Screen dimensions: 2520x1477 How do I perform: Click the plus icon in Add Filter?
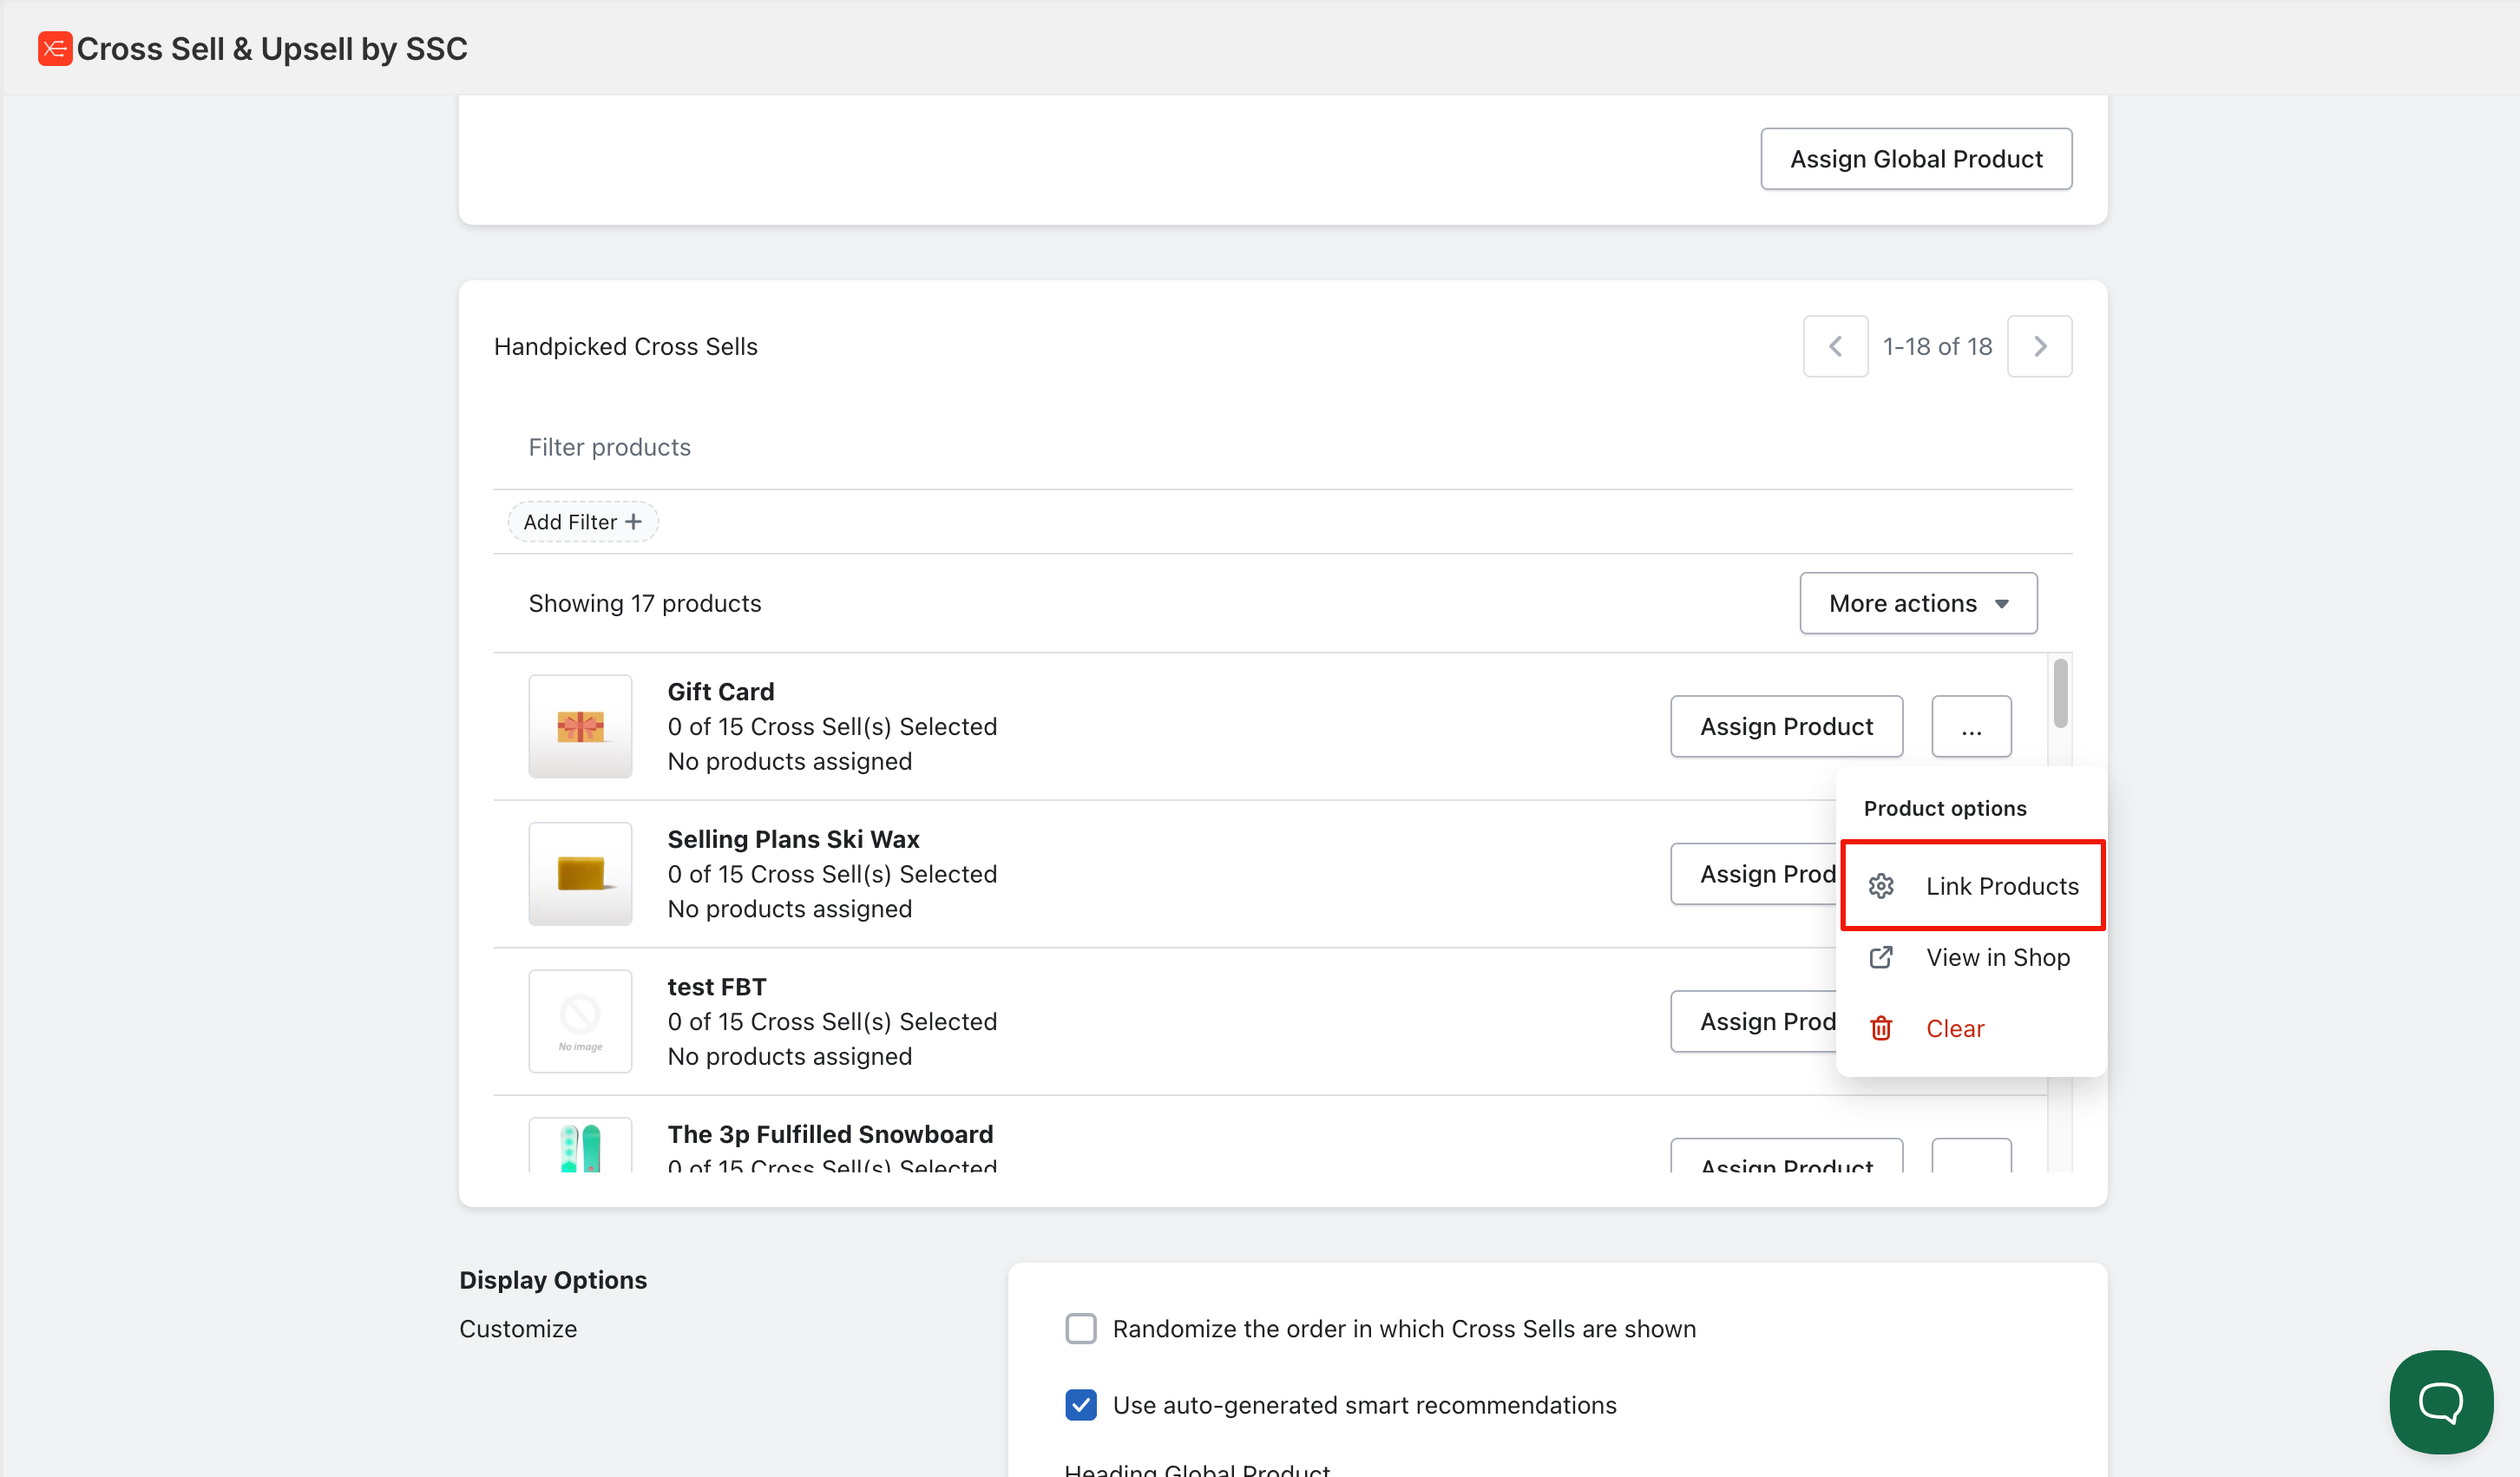(x=633, y=522)
